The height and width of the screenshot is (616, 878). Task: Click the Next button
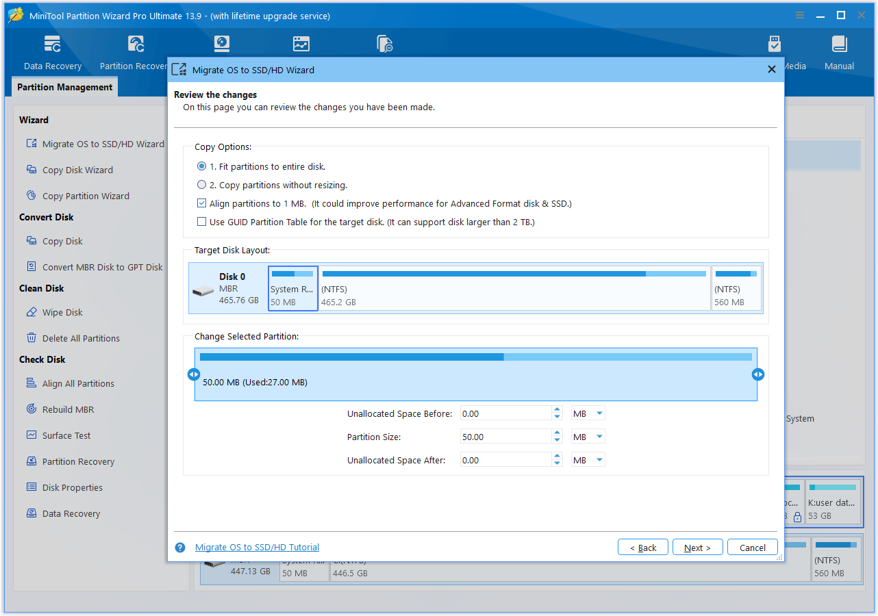[698, 548]
